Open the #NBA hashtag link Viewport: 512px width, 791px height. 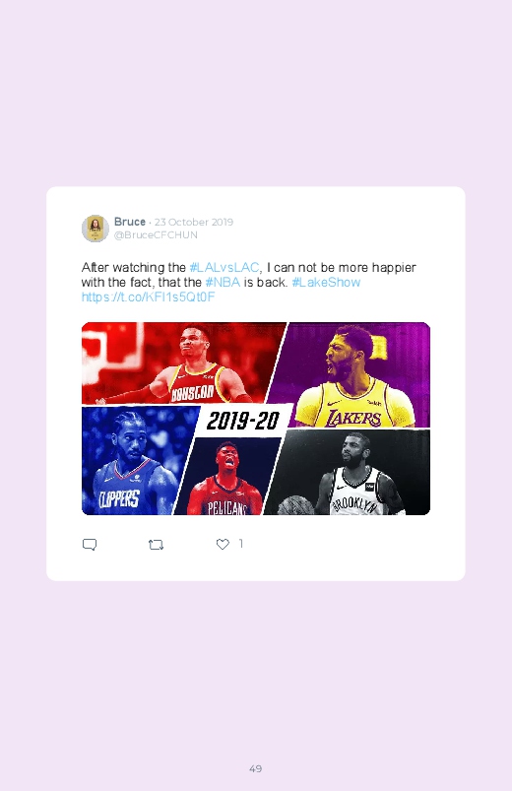(x=223, y=282)
